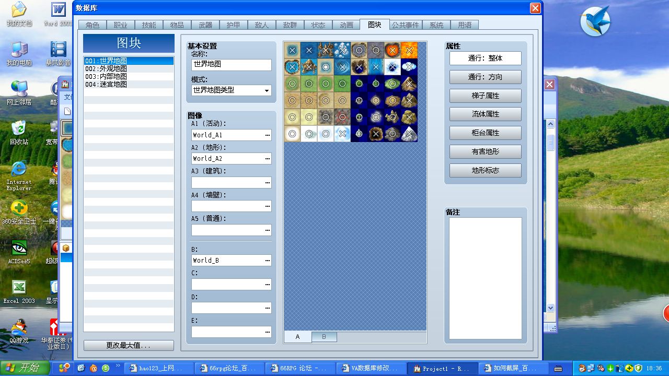Click the 名称 field containing 世界地图
Image resolution: width=669 pixels, height=376 pixels.
[232, 65]
